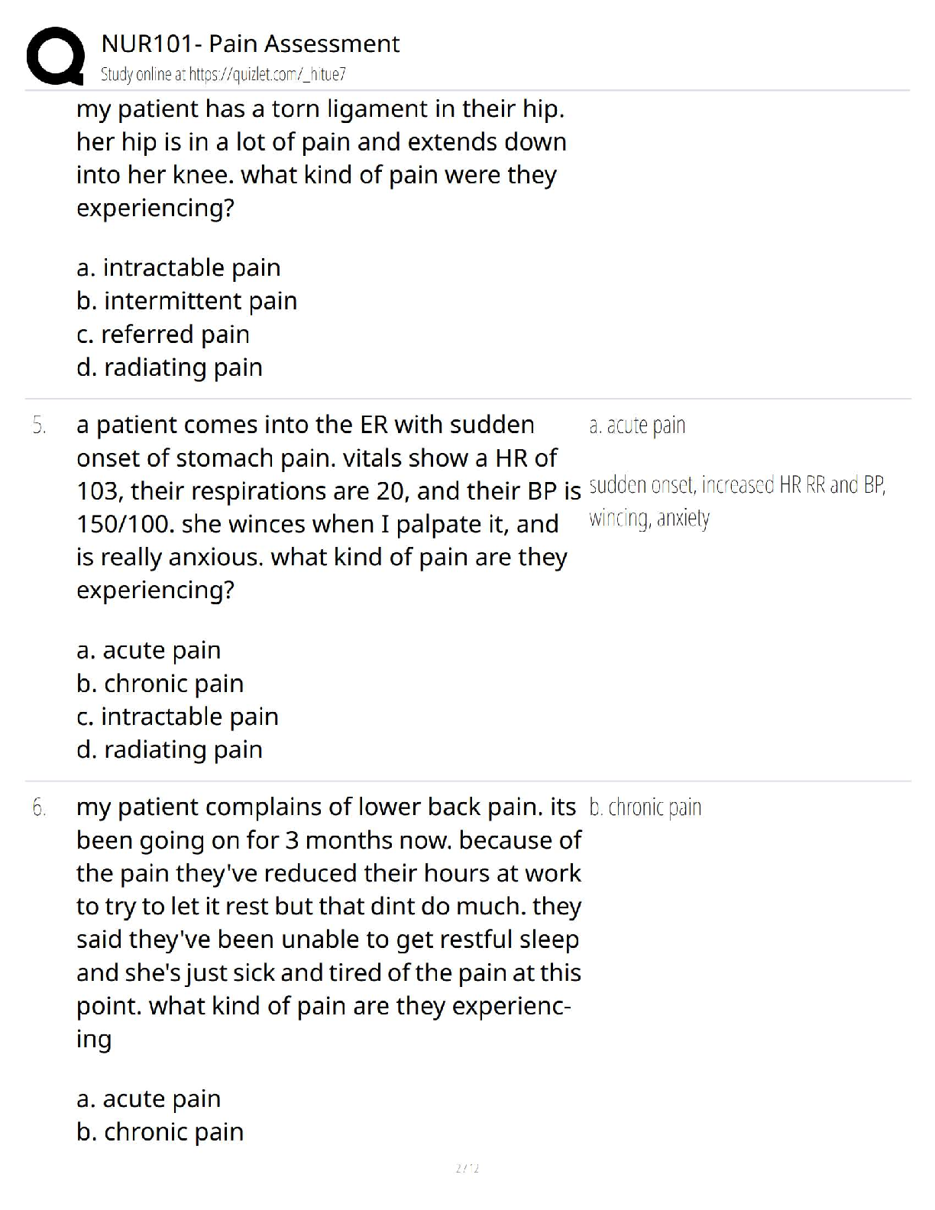Click the NUR101- Pain Assessment title
Viewport: 935px width, 1210px height.
250,44
